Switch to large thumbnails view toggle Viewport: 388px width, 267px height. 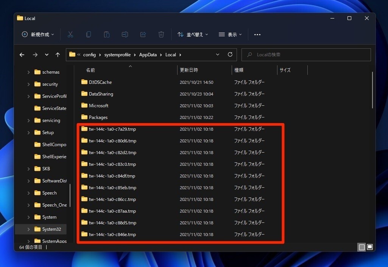pyautogui.click(x=370, y=247)
